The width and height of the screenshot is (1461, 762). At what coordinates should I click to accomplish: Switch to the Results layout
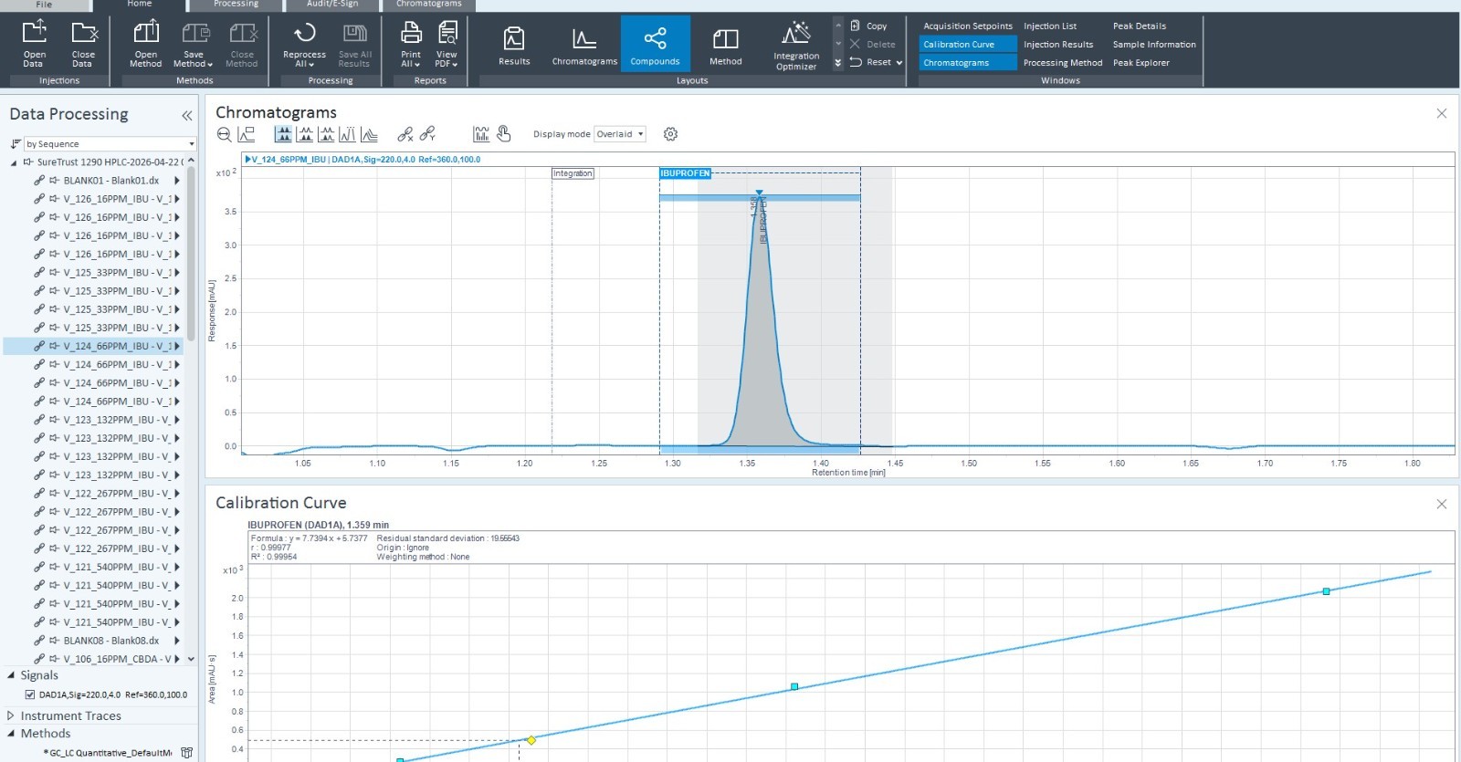pyautogui.click(x=514, y=45)
